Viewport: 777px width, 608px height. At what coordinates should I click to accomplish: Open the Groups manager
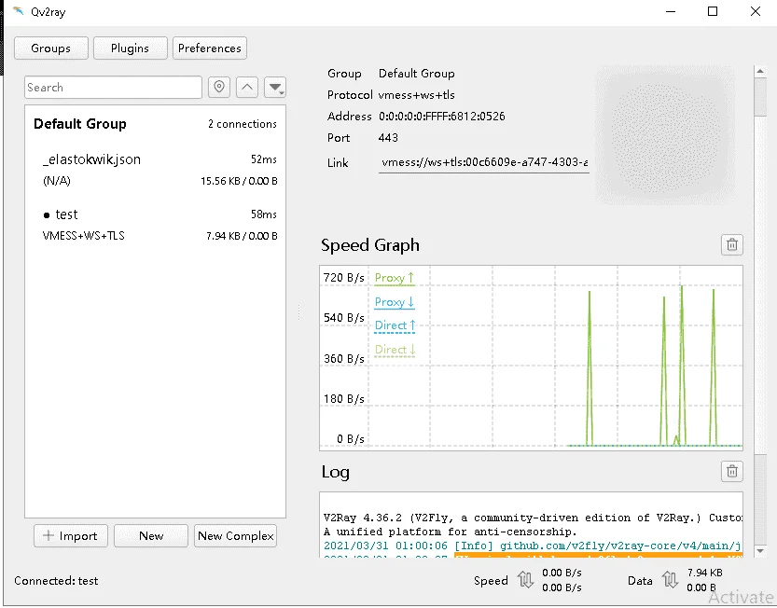pos(51,48)
